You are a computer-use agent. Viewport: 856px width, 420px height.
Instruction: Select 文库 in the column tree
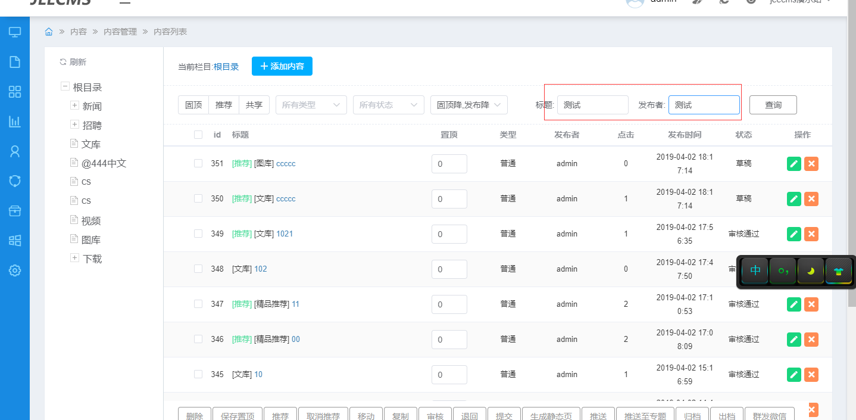91,144
